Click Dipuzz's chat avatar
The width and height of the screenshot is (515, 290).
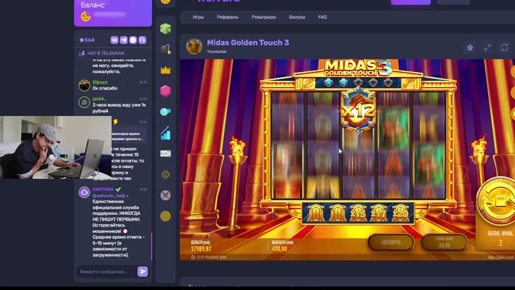pyautogui.click(x=85, y=85)
